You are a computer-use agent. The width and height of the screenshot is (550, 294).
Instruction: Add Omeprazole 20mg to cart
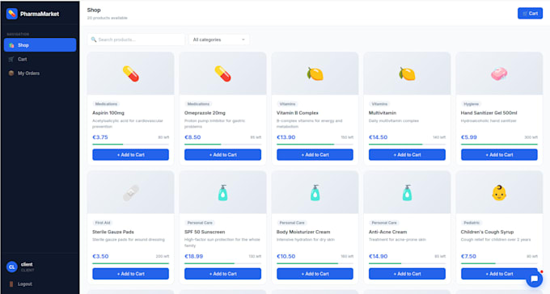tap(222, 154)
